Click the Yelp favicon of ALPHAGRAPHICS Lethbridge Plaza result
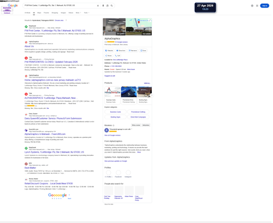This screenshot has width=273, height=223. (26, 94)
